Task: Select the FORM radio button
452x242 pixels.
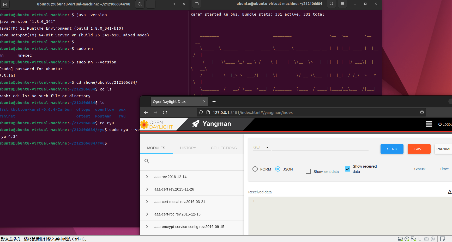Action: click(x=255, y=169)
